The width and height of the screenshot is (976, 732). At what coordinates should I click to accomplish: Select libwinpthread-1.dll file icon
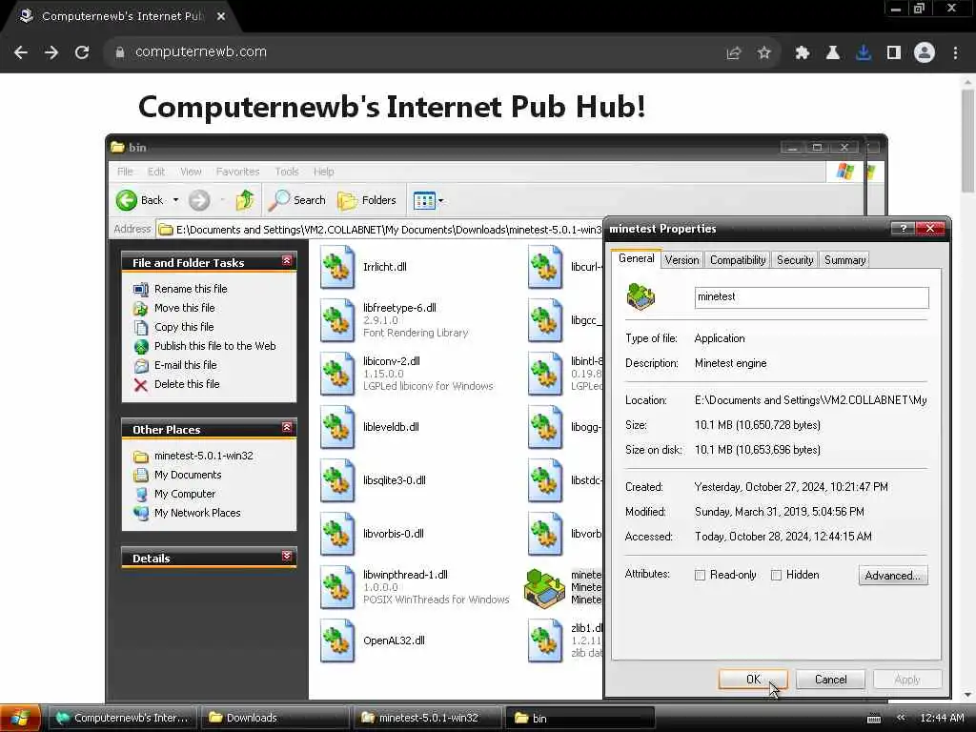click(x=337, y=587)
